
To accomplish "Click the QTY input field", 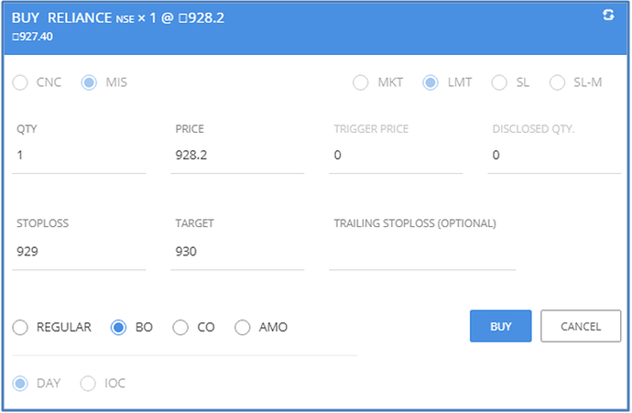I will point(81,156).
